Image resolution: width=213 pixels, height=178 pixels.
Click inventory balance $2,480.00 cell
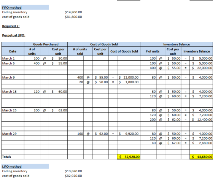201,143
